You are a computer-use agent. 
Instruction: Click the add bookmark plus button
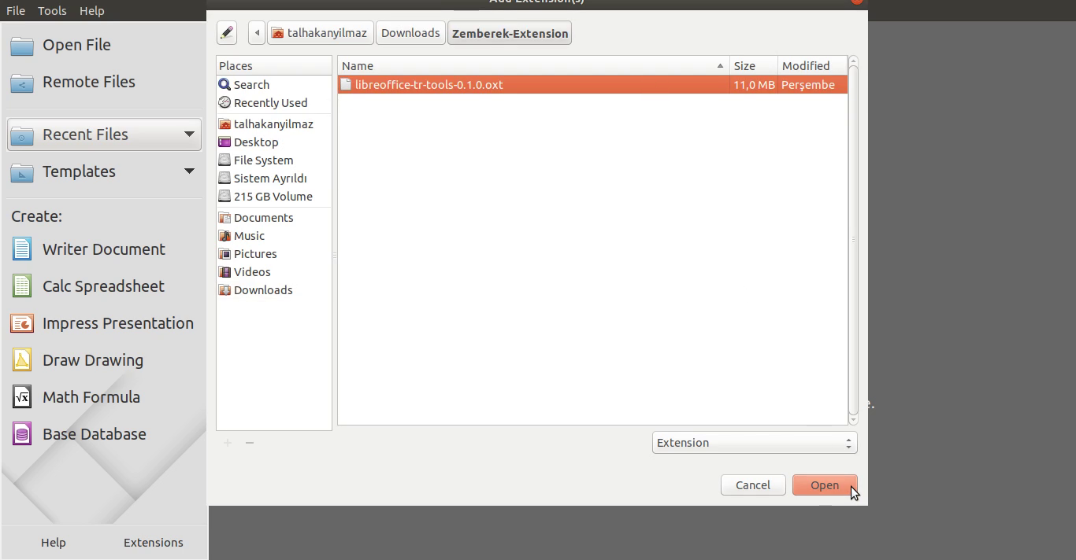coord(227,443)
